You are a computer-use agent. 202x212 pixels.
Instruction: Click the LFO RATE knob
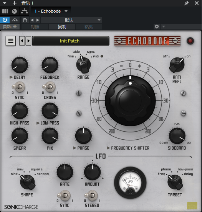[x=65, y=172]
